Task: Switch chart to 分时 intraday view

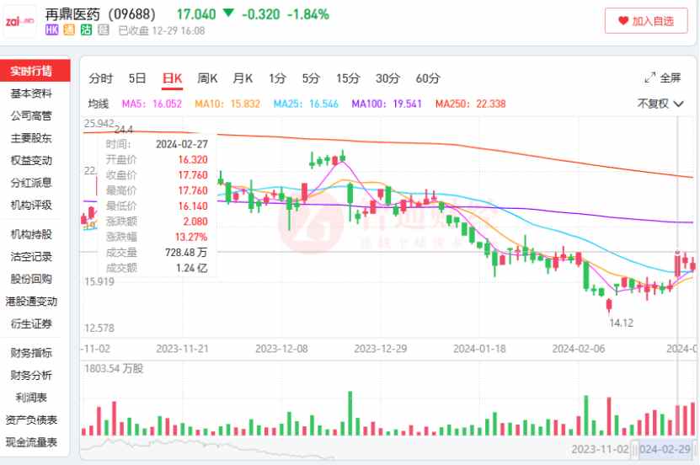Action: click(100, 78)
